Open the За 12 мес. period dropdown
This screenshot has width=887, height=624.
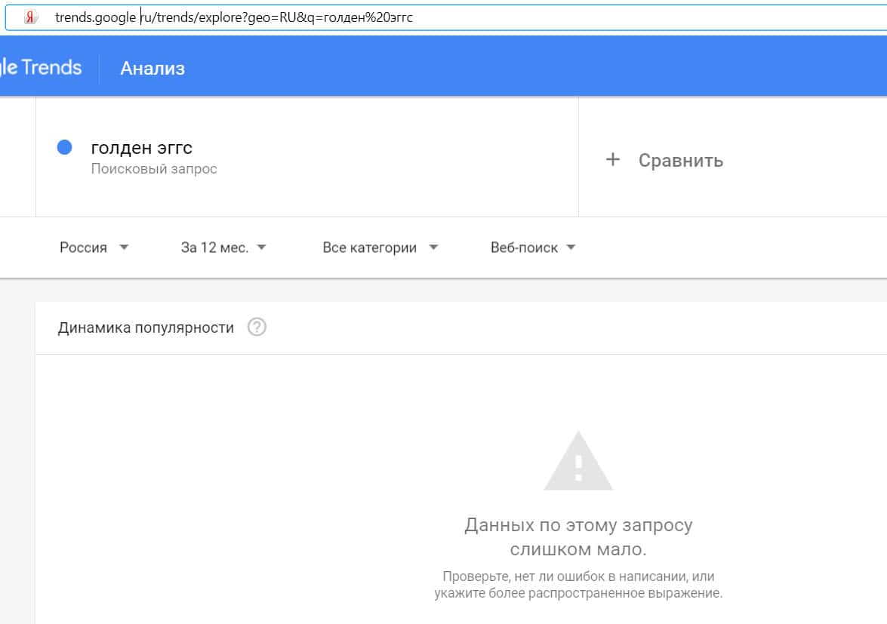tap(223, 247)
